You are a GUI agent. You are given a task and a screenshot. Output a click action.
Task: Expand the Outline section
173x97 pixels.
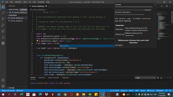pyautogui.click(x=7, y=88)
